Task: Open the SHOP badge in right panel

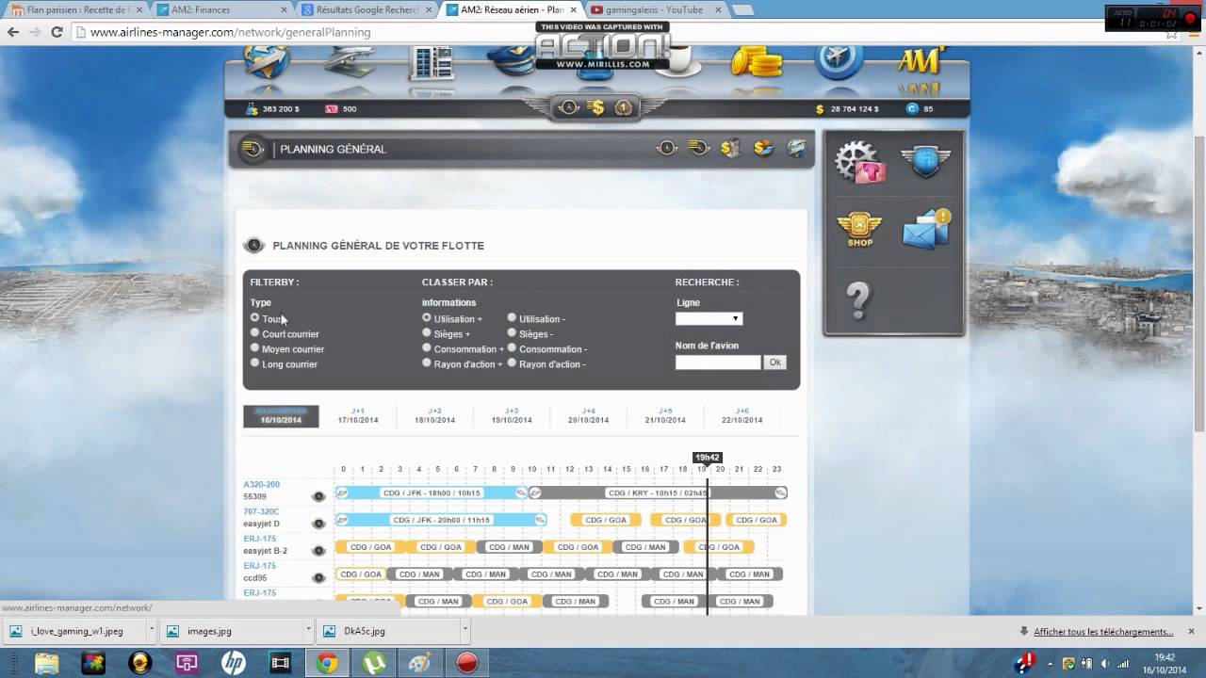Action: pyautogui.click(x=859, y=230)
